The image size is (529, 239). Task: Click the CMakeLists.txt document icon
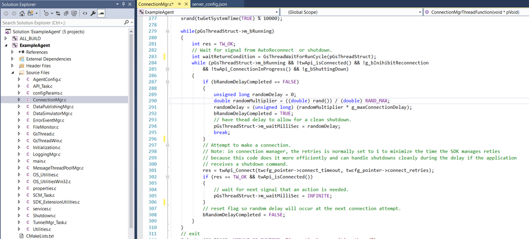pos(21,236)
